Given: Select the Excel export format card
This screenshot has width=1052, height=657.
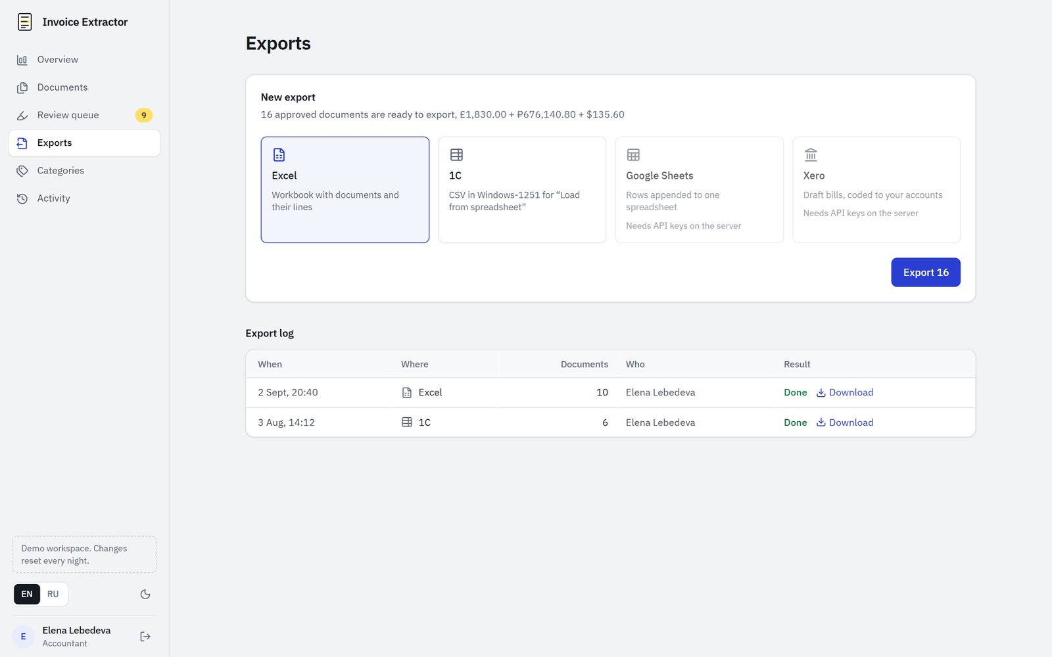Looking at the screenshot, I should point(345,190).
